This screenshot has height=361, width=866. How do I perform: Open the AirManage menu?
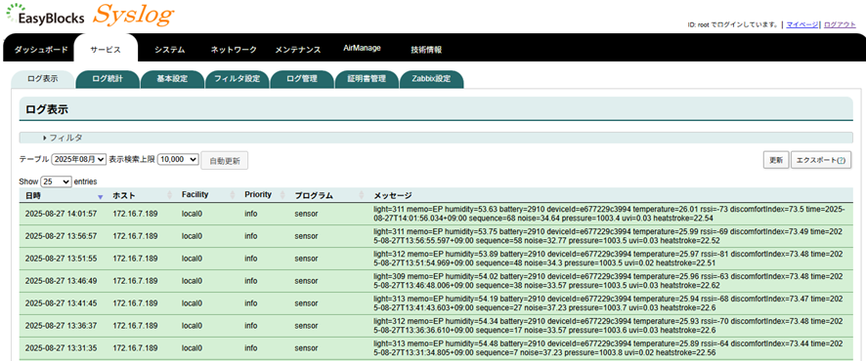(362, 49)
